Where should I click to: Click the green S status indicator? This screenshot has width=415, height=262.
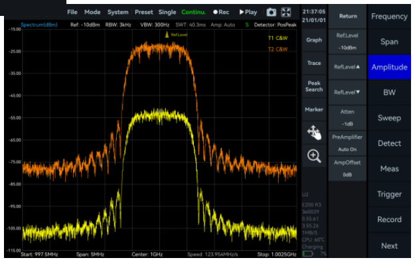pyautogui.click(x=246, y=25)
